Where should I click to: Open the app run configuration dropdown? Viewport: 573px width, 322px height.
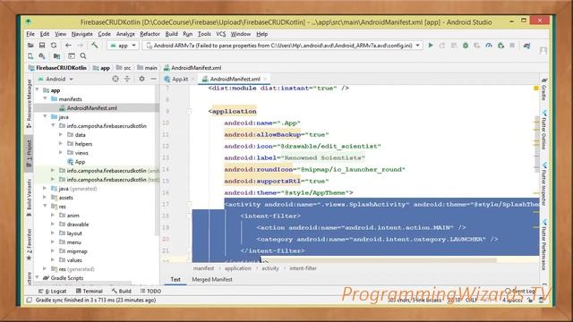click(x=124, y=46)
